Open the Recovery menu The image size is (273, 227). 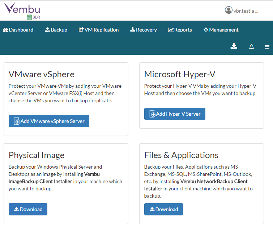coord(144,30)
